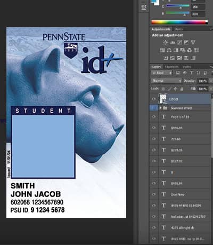Lock image pixels with brush icon
The image size is (213, 245).
coord(169,89)
